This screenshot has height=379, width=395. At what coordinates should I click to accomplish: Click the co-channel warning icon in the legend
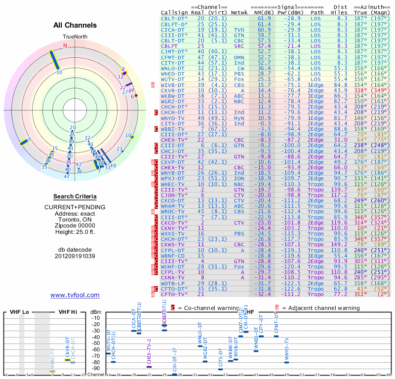pyautogui.click(x=173, y=307)
